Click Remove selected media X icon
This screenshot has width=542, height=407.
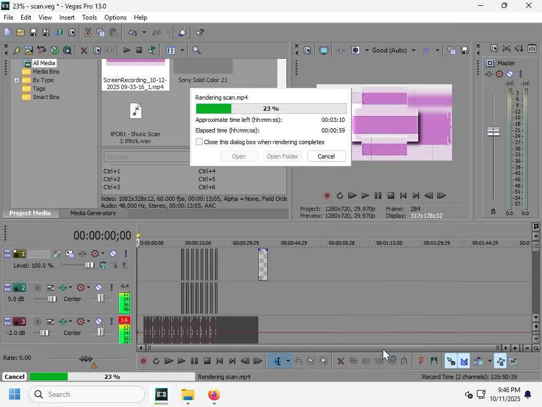point(84,50)
